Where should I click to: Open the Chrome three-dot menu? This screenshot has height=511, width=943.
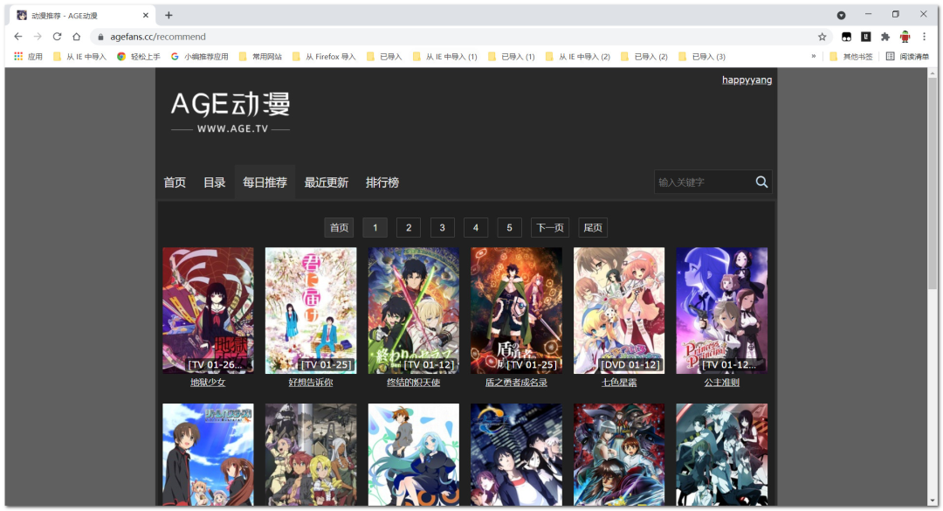click(924, 37)
